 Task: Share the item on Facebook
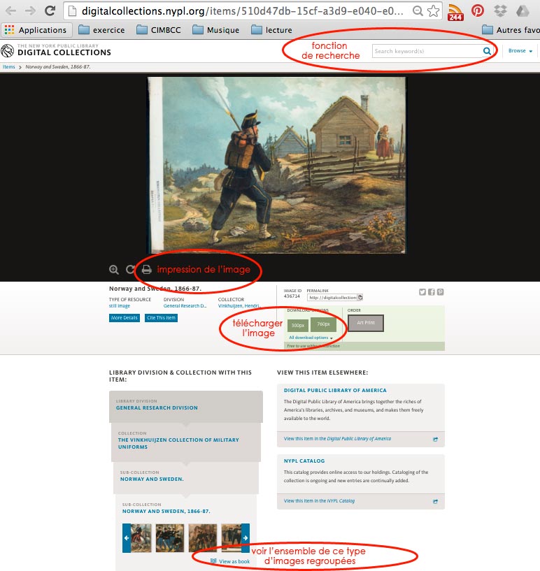(x=432, y=292)
